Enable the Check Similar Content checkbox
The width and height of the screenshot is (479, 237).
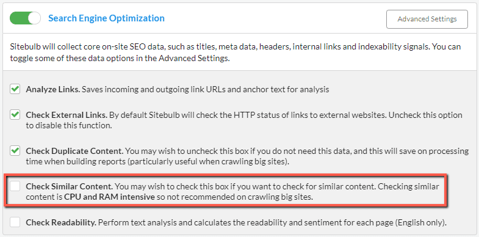pos(15,186)
